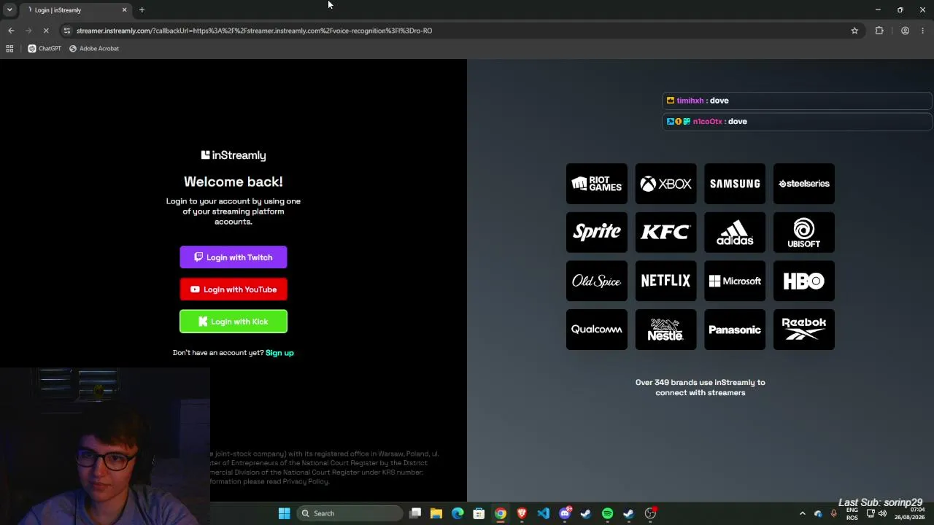The image size is (934, 525).
Task: Select the Riot Games brand tile
Action: (x=597, y=184)
